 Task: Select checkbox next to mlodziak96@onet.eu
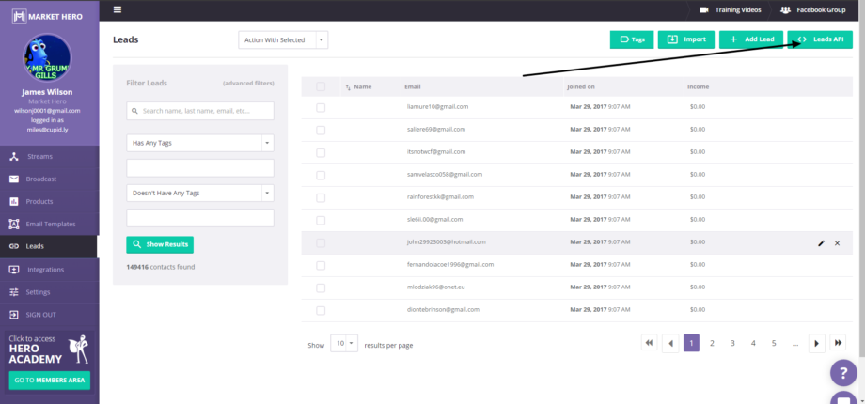[x=321, y=287]
